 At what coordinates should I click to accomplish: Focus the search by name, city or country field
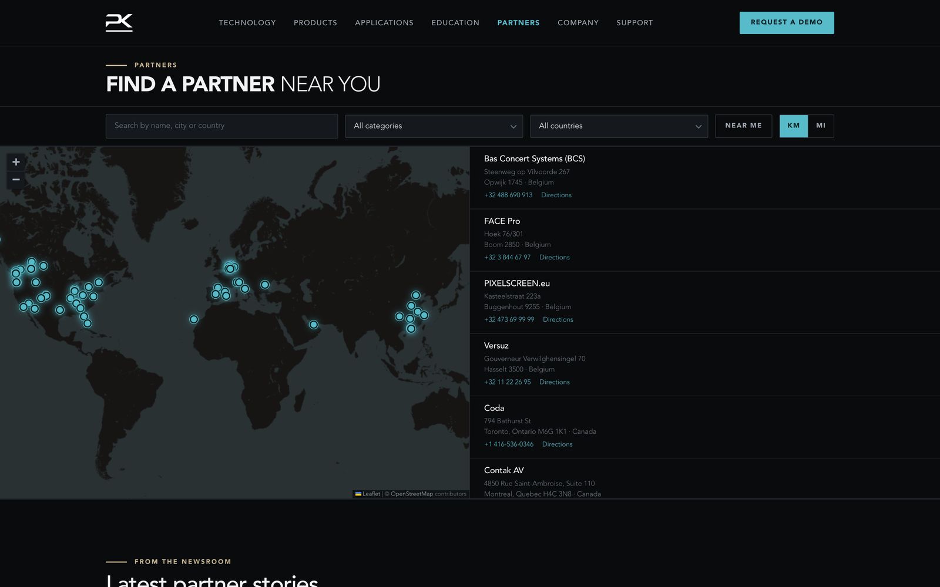[221, 126]
